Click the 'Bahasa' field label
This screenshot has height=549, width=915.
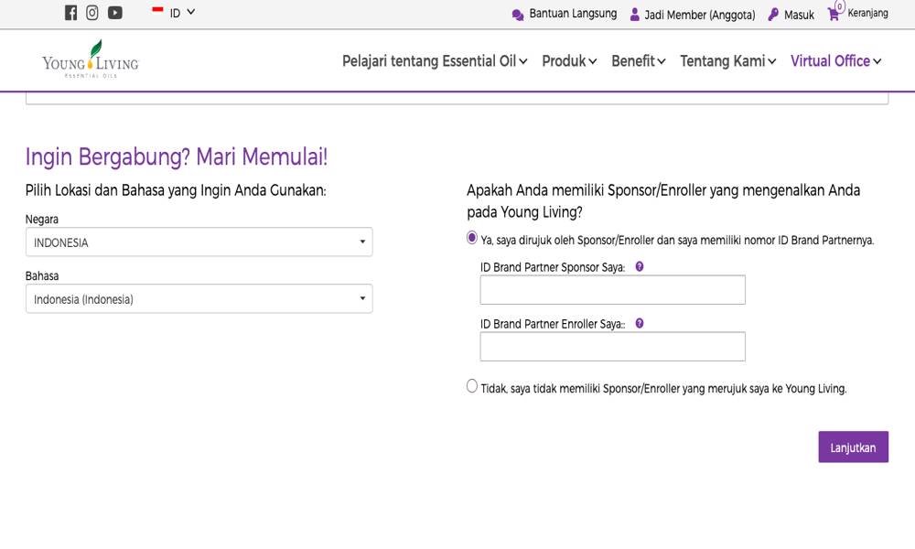click(42, 276)
